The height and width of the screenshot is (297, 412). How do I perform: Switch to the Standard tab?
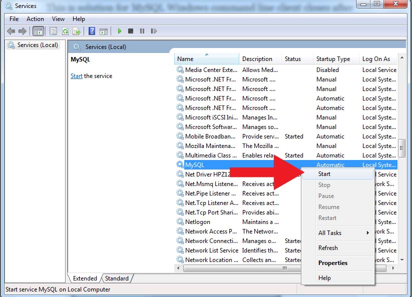(x=117, y=278)
